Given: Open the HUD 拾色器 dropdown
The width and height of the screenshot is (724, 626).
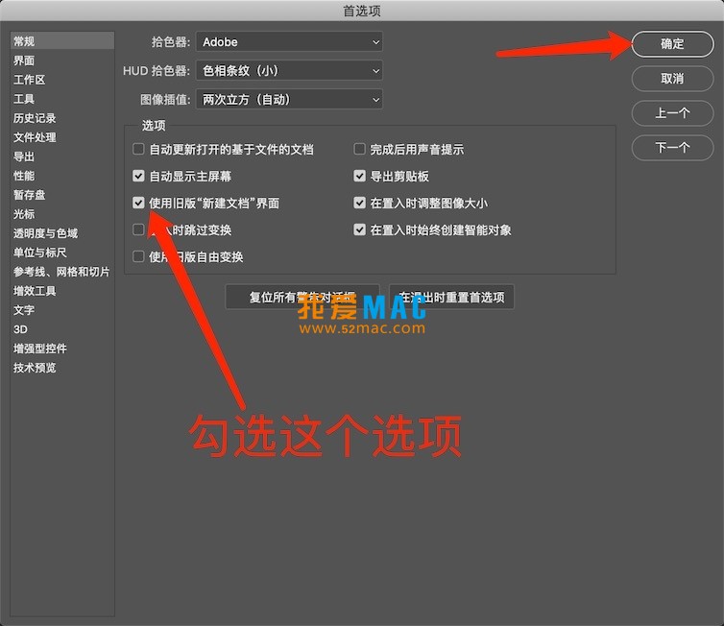Looking at the screenshot, I should point(289,71).
